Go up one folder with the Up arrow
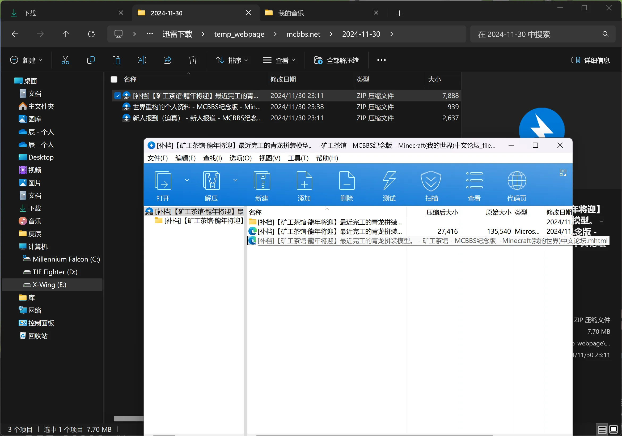 tap(66, 34)
